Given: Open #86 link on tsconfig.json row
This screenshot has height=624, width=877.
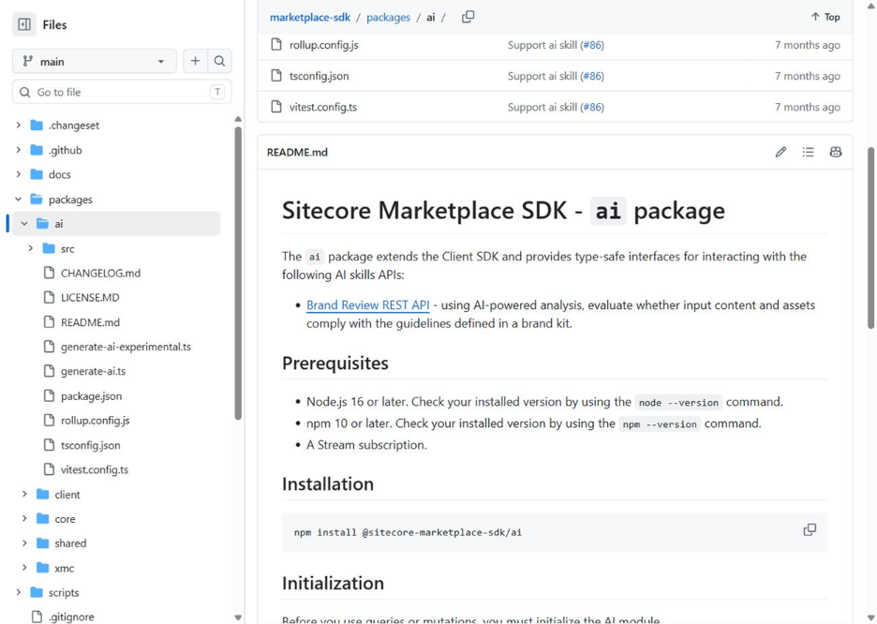Looking at the screenshot, I should [592, 76].
